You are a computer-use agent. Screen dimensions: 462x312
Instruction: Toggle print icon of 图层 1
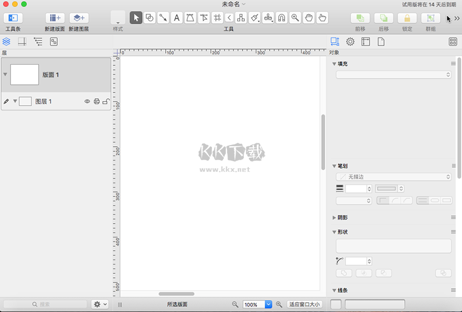tap(96, 102)
